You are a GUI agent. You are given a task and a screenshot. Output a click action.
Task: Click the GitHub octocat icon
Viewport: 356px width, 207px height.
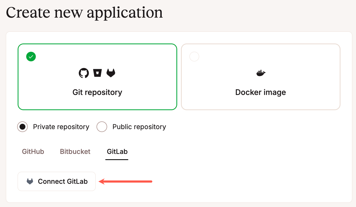click(x=84, y=73)
